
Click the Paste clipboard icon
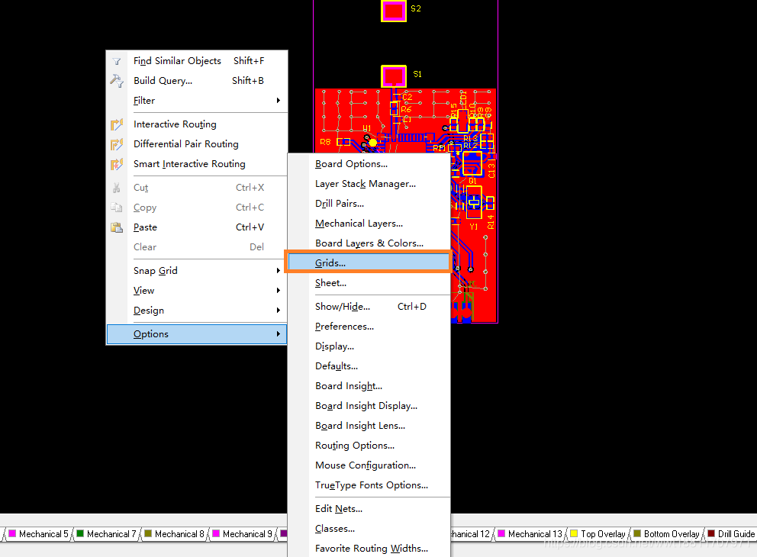[x=117, y=227]
